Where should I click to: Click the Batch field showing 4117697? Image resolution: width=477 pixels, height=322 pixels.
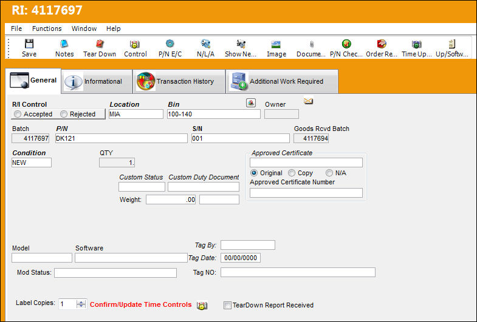(30, 138)
